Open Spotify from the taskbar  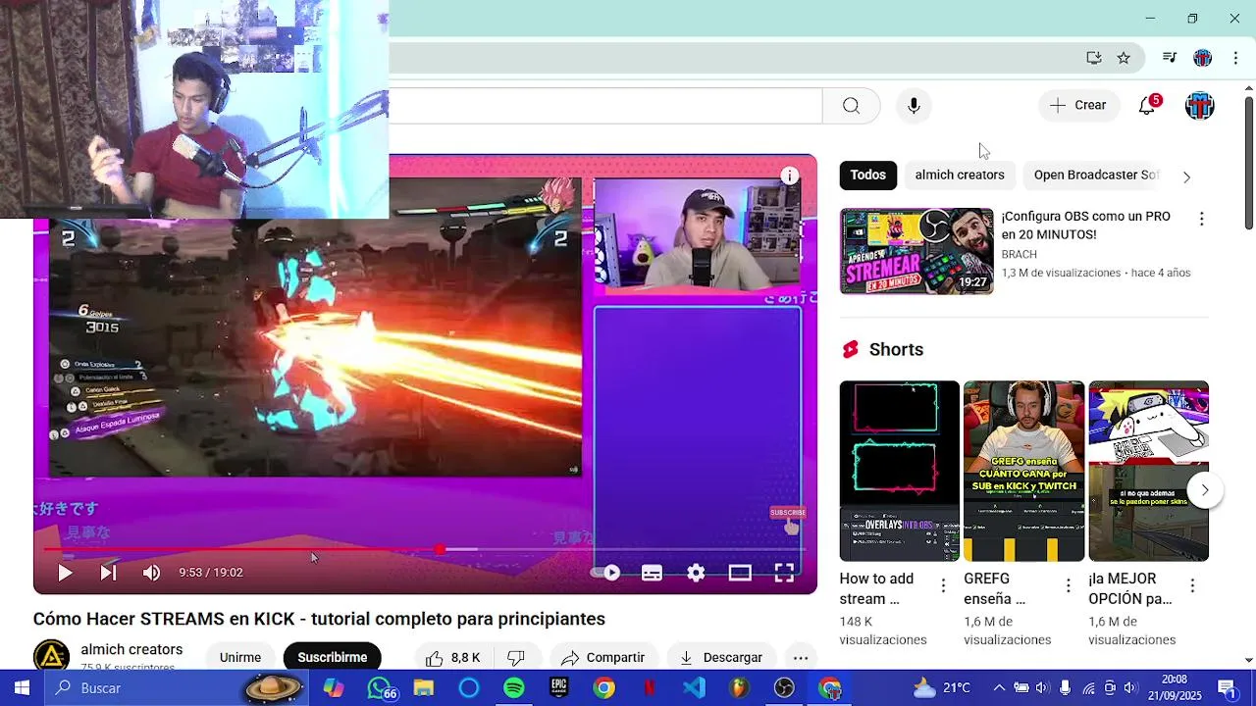(514, 688)
